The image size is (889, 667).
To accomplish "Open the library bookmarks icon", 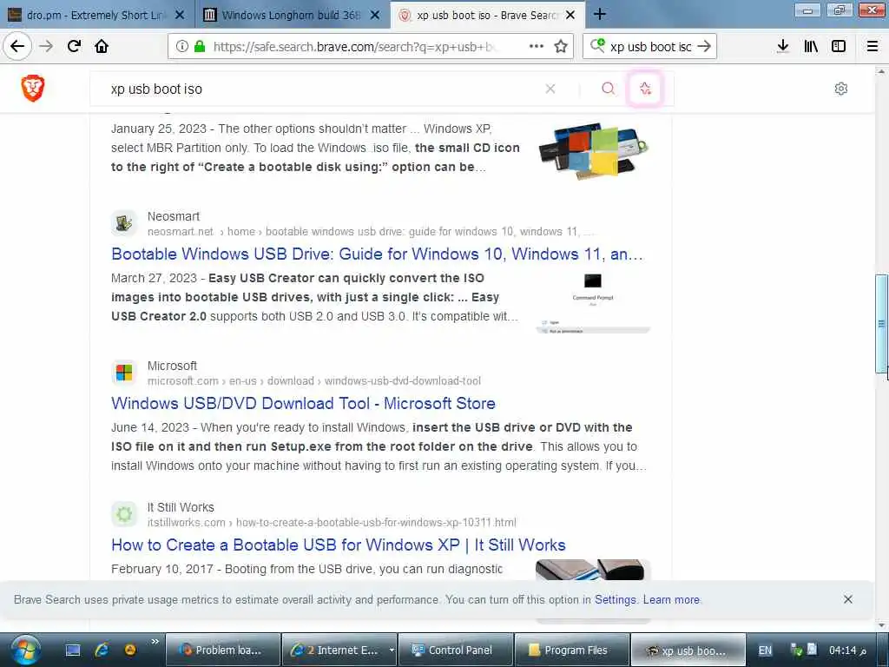I will tap(811, 47).
